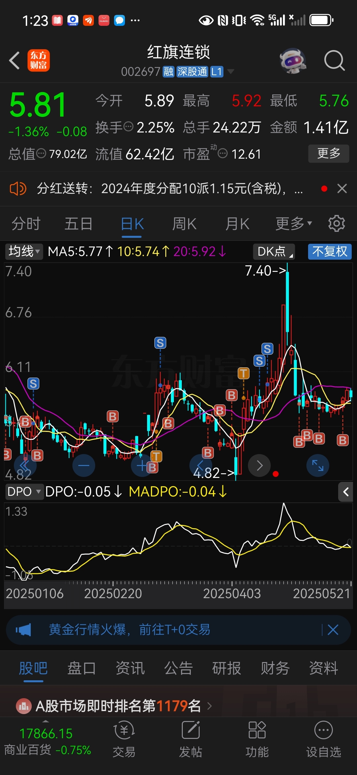Tap the topmost S sell marker
This screenshot has width=357, height=775.
point(160,343)
